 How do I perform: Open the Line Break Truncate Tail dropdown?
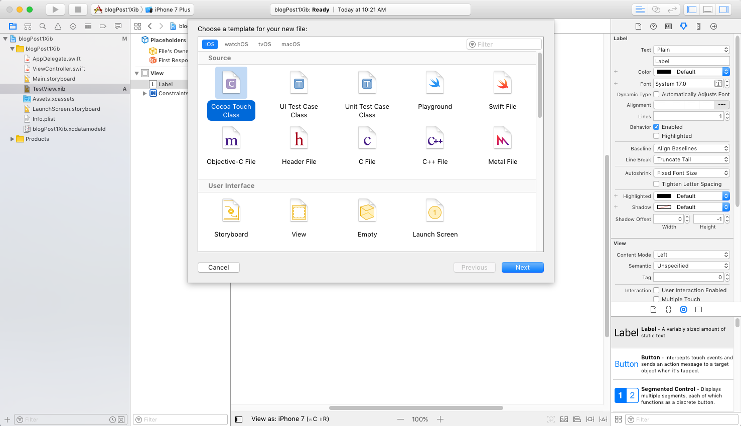tap(691, 159)
